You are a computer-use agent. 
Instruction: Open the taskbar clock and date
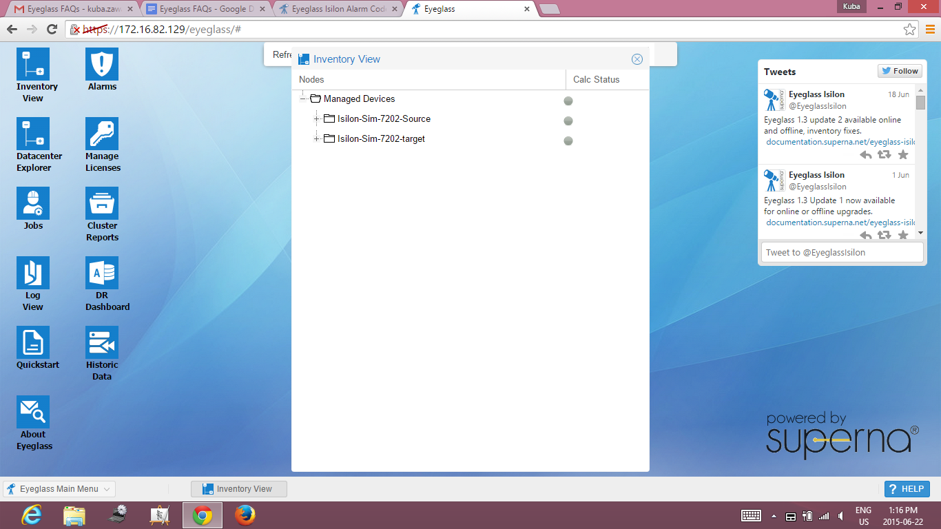point(902,516)
